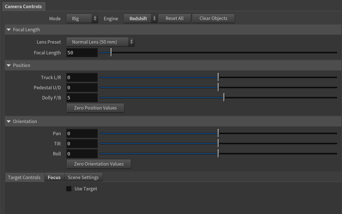Collapse the Position section triangle
The image size is (342, 214).
[8, 65]
